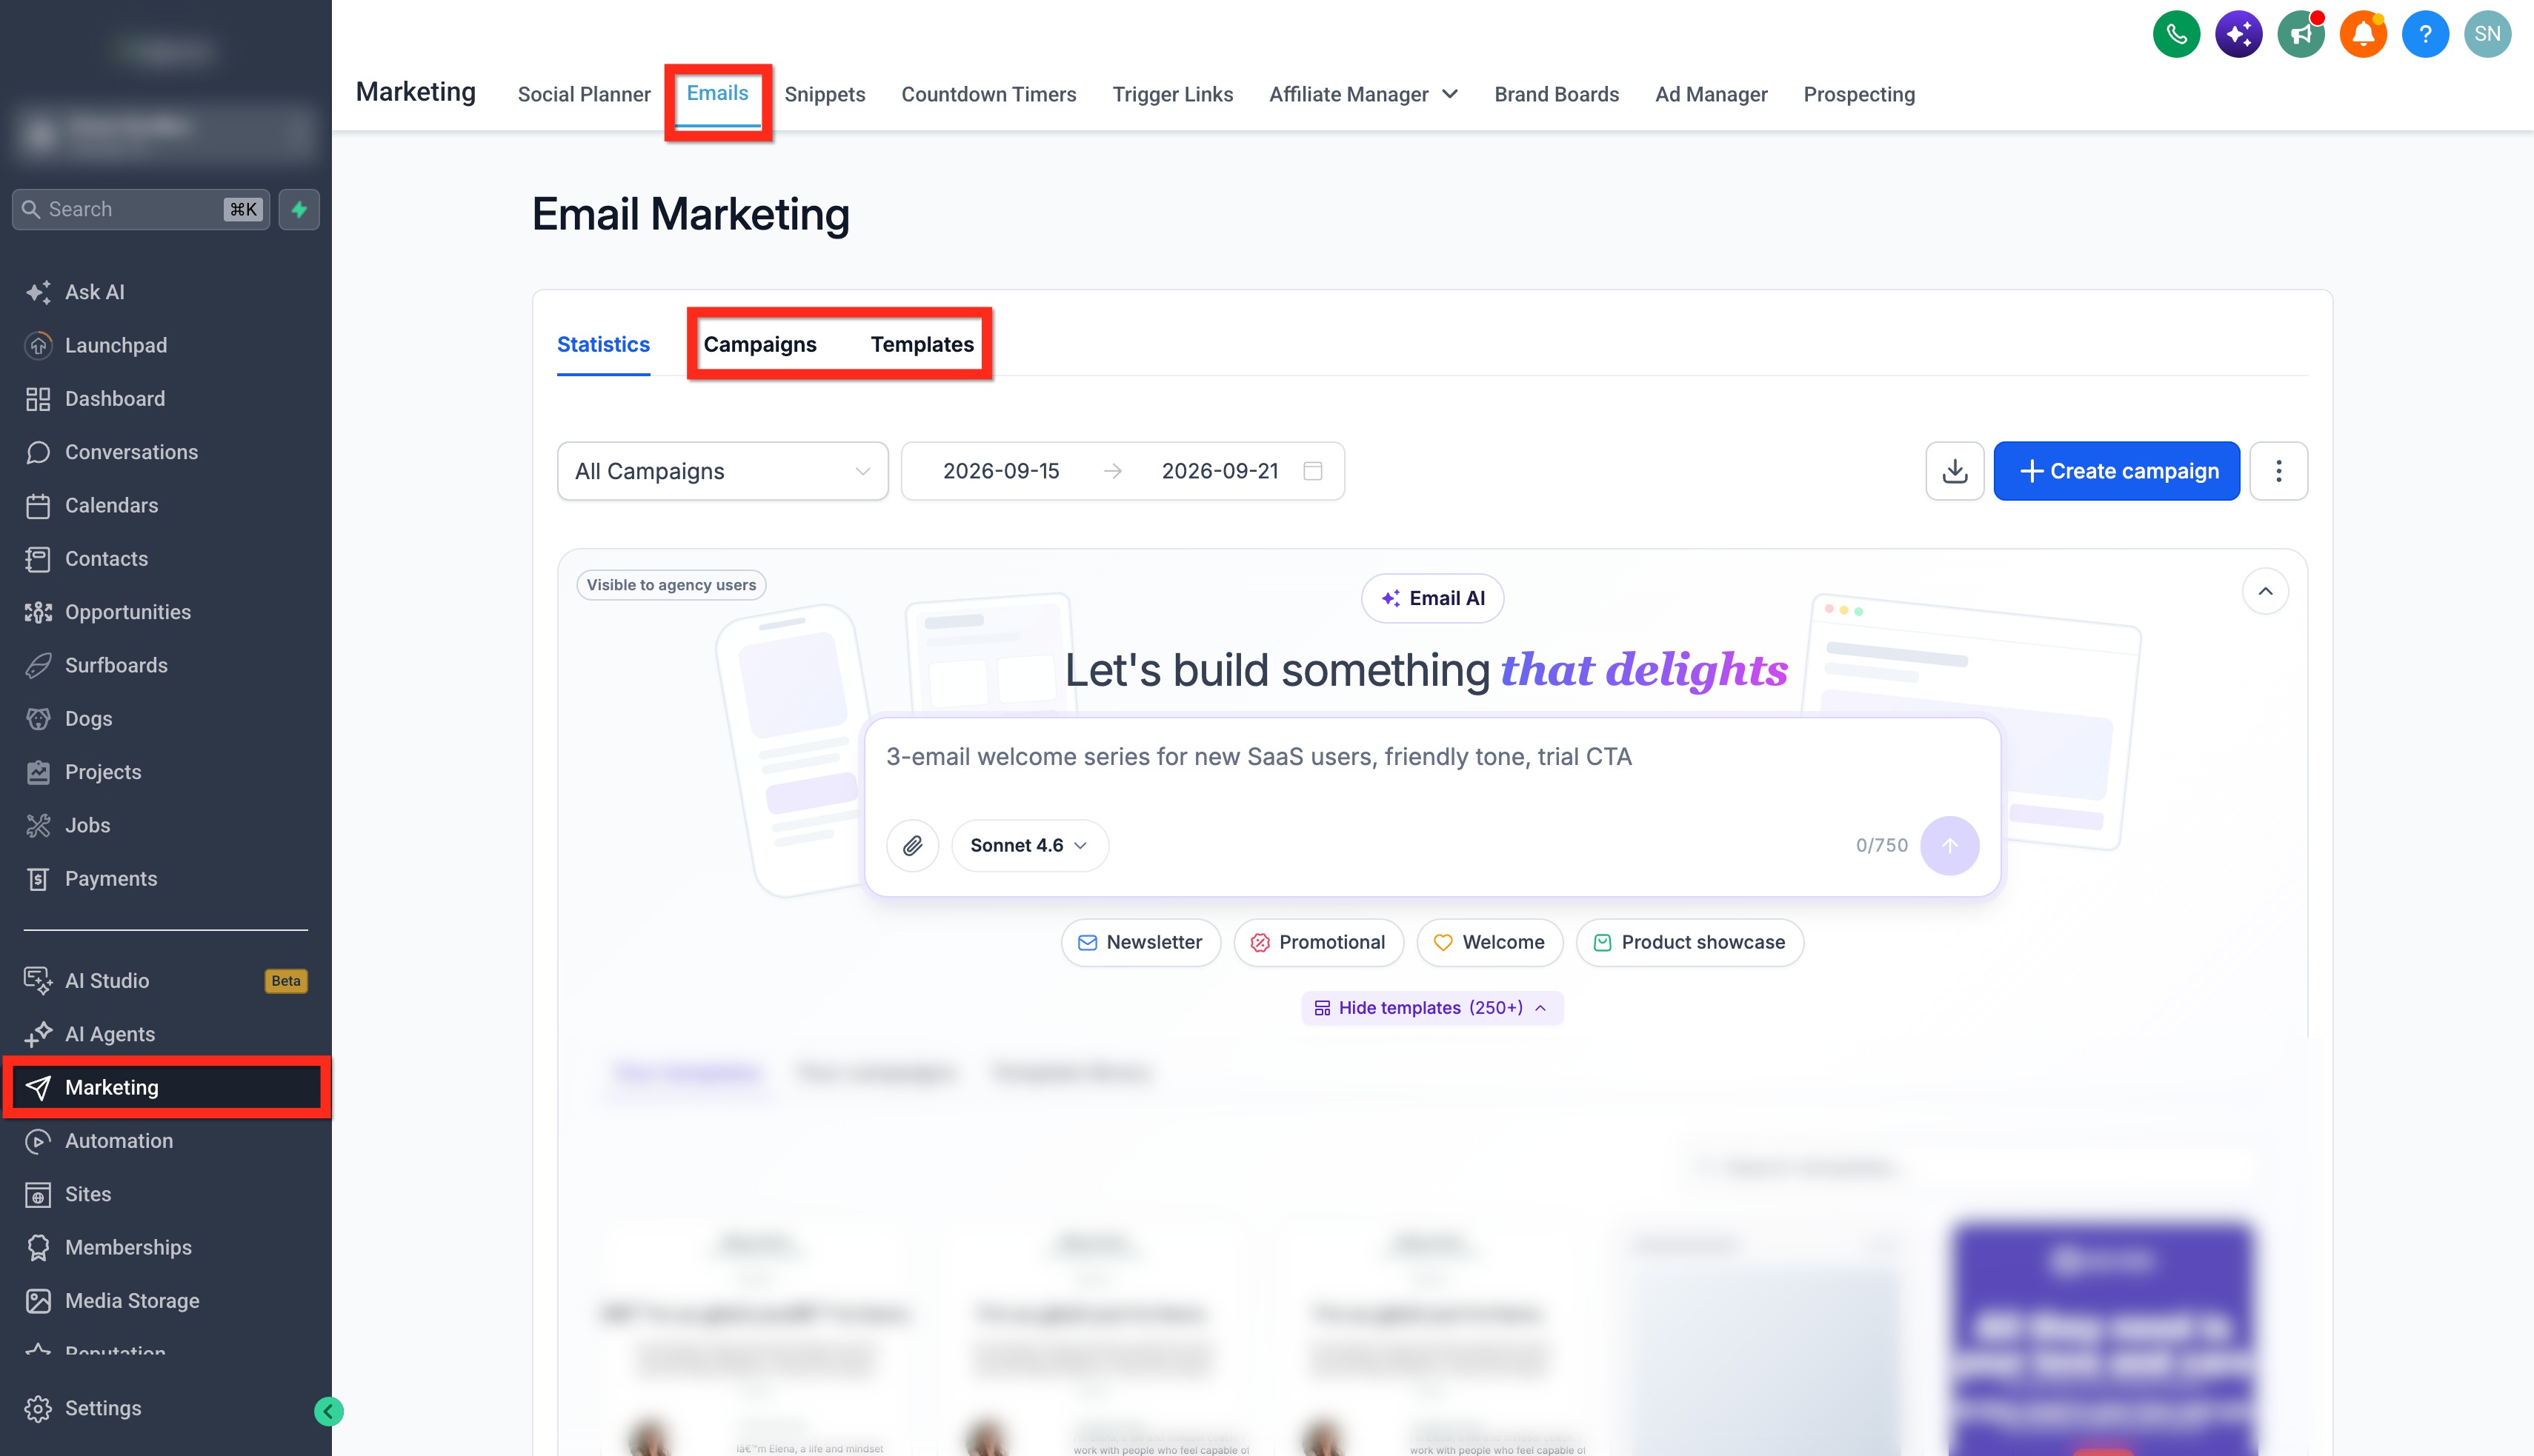Open the notifications bell
Viewport: 2534px width, 1456px height.
click(x=2363, y=34)
